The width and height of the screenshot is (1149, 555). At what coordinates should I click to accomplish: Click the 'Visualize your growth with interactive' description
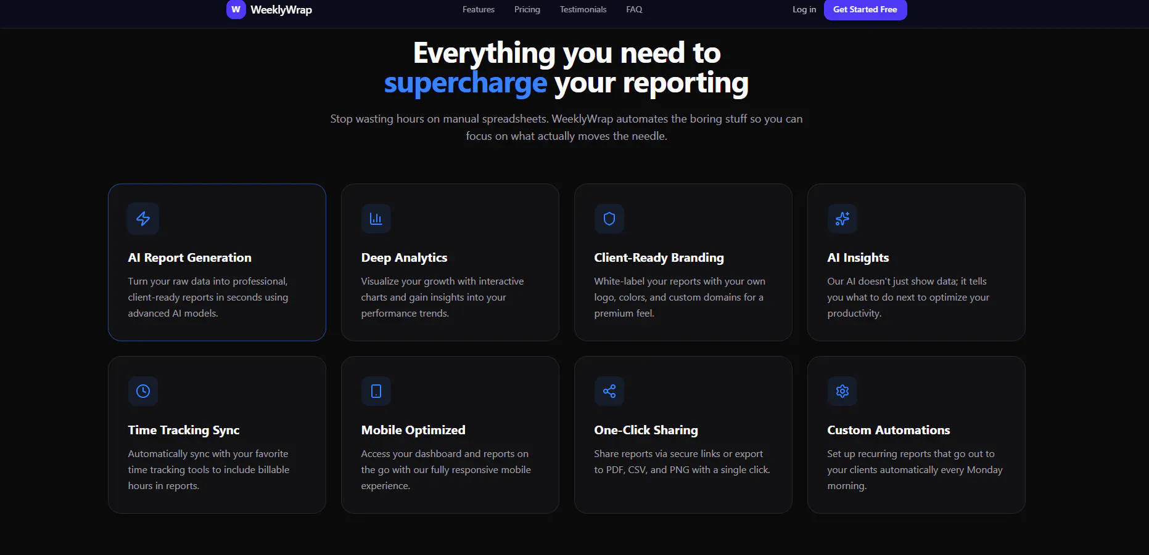(x=442, y=297)
